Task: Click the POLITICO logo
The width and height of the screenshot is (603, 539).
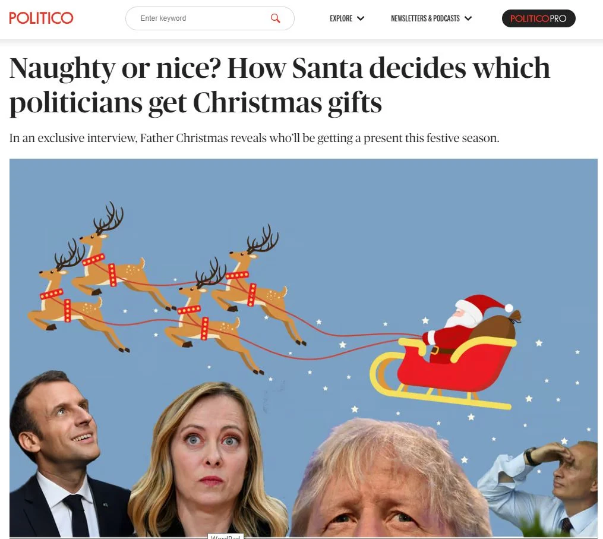Action: point(41,18)
